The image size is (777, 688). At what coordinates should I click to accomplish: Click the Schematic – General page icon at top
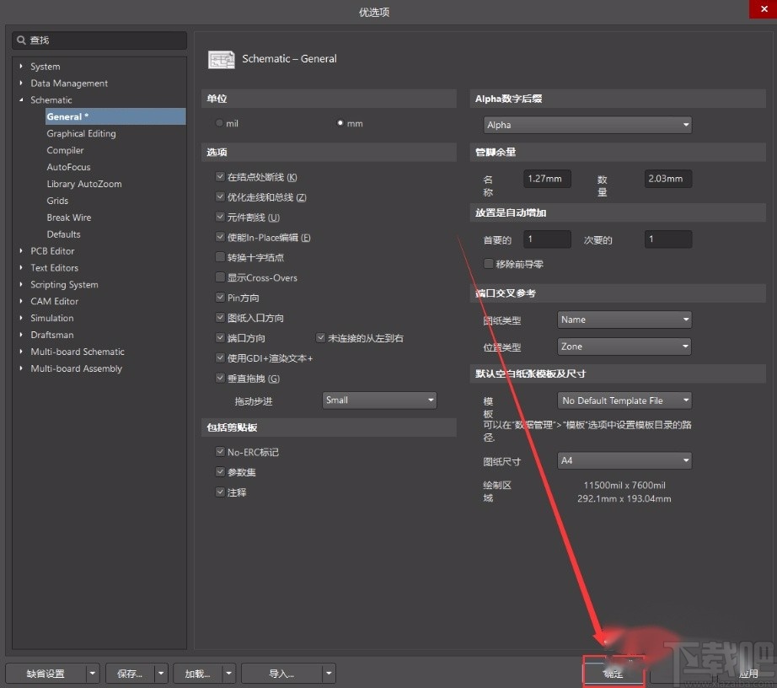(221, 59)
